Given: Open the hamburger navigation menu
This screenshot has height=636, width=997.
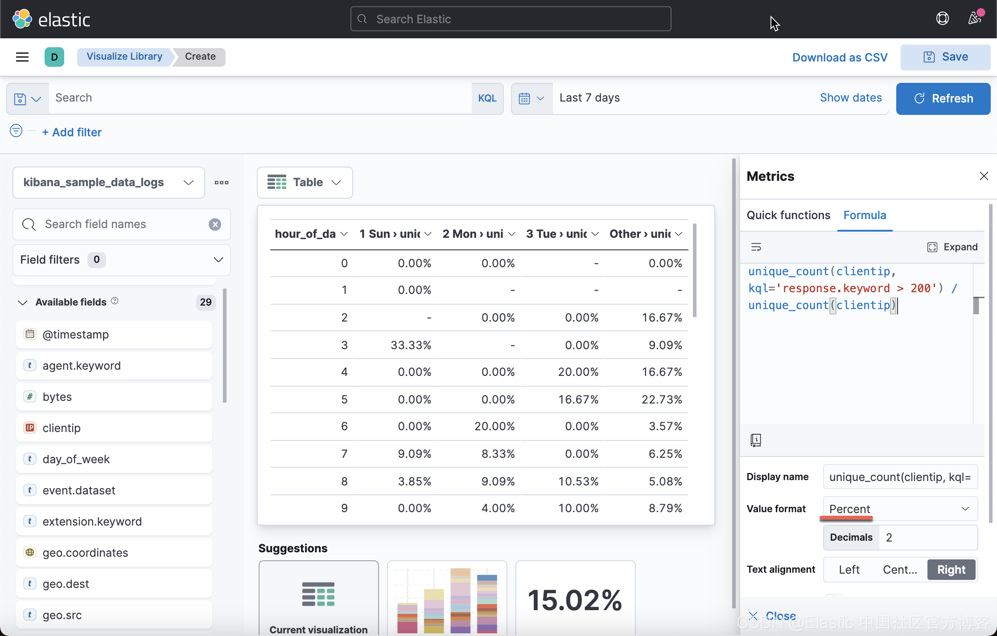Looking at the screenshot, I should (22, 57).
